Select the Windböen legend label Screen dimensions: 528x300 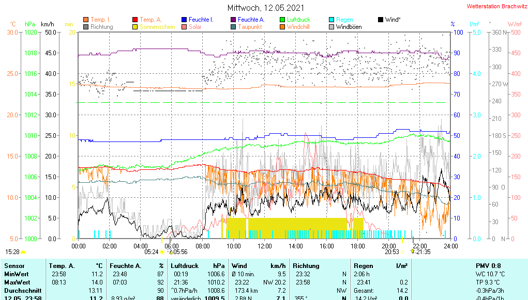click(349, 27)
